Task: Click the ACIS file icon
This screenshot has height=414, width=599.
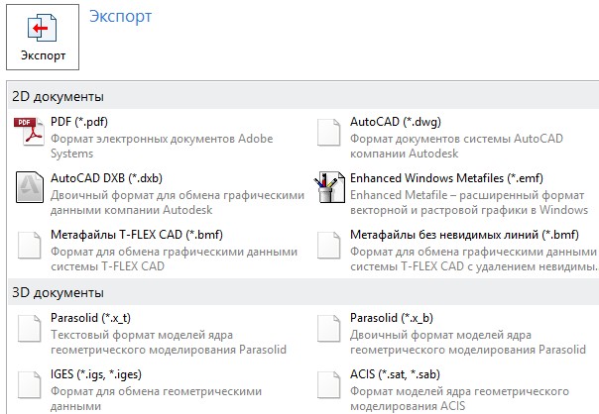Action: point(329,384)
